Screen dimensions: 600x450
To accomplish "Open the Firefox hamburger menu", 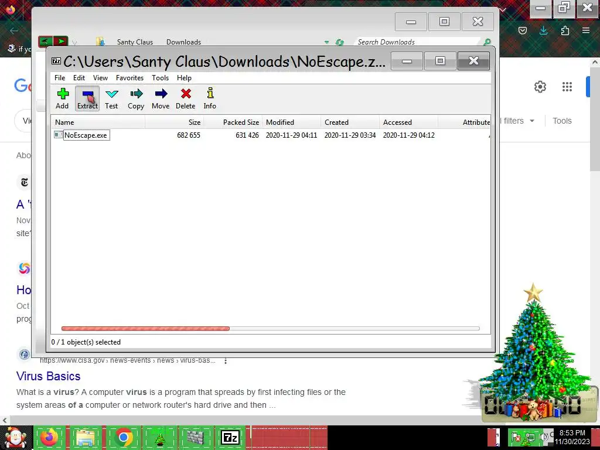I will coord(586,30).
